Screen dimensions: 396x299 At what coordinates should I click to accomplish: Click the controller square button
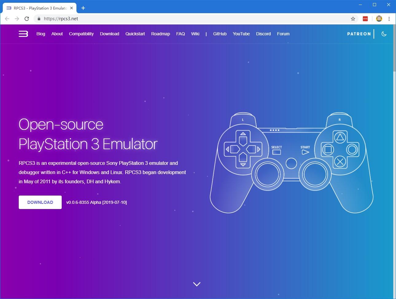(x=328, y=149)
